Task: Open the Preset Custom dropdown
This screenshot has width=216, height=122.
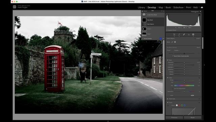Action: pos(177,50)
